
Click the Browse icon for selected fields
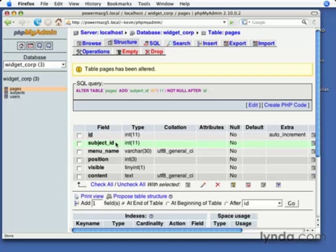pos(188,185)
